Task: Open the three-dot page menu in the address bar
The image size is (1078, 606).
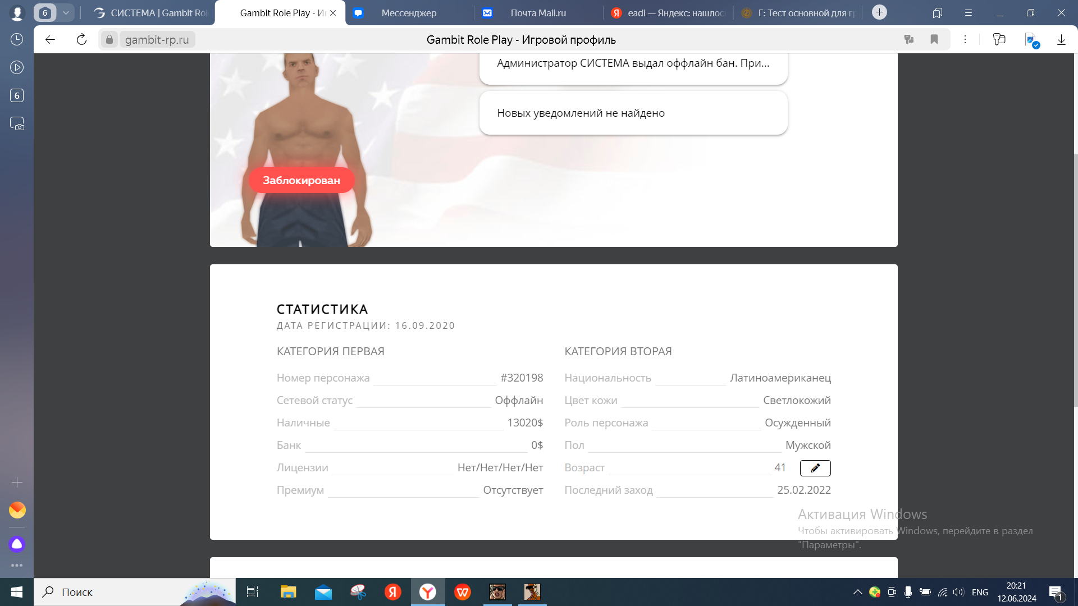Action: point(965,39)
